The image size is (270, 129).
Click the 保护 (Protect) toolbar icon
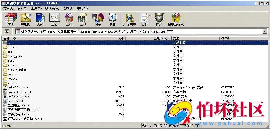tap(159, 19)
